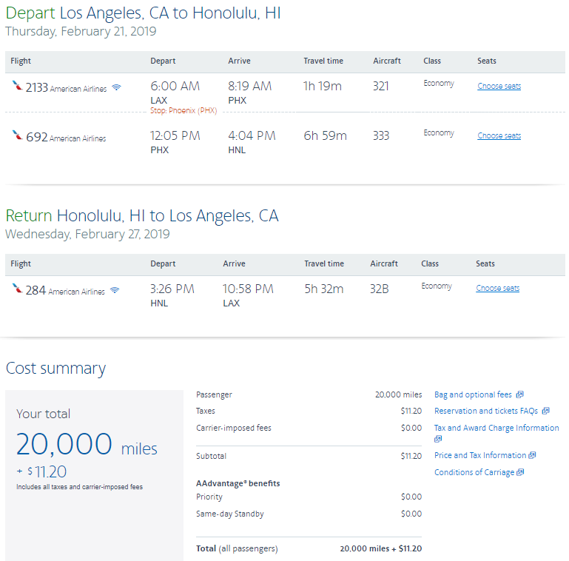Screen dimensions: 569x561
Task: Click the external-link icon after Price and Tax Information
Action: coord(532,455)
